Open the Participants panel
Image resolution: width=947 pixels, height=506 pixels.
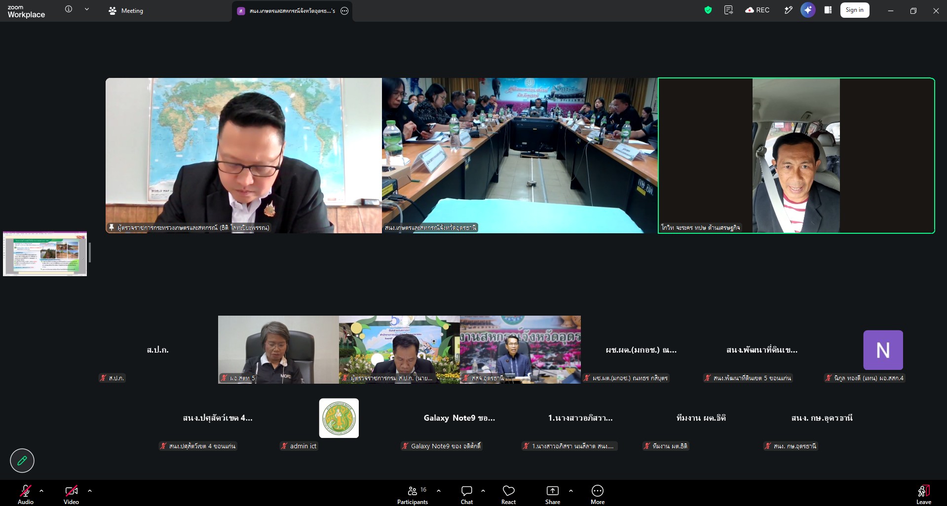click(413, 494)
